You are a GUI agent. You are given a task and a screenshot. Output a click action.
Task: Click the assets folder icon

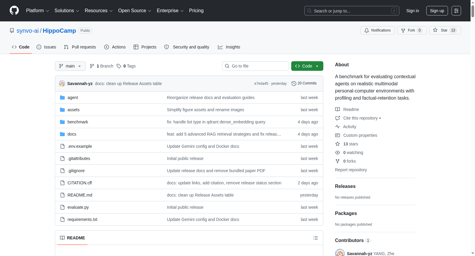click(62, 110)
